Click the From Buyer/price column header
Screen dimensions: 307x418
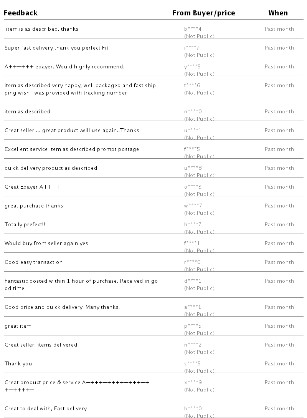click(x=204, y=13)
